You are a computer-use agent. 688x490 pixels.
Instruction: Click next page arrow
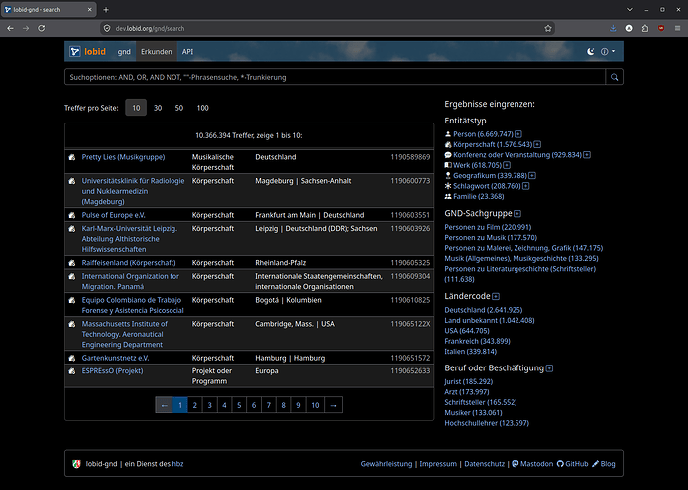tap(333, 405)
